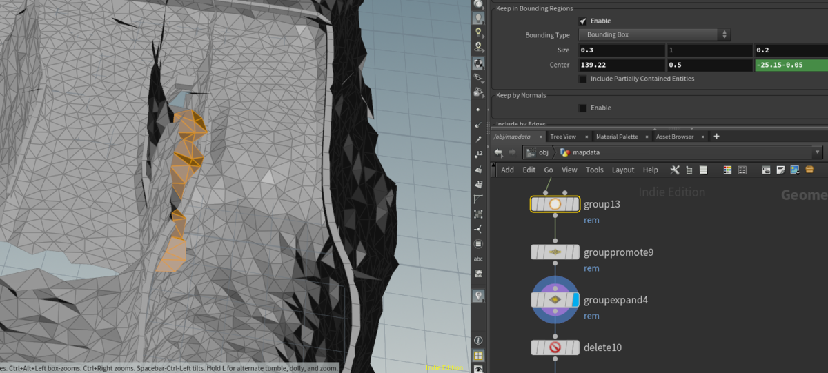Toggle the hull bracket icon in sidebar
828x373 pixels.
pyautogui.click(x=478, y=199)
